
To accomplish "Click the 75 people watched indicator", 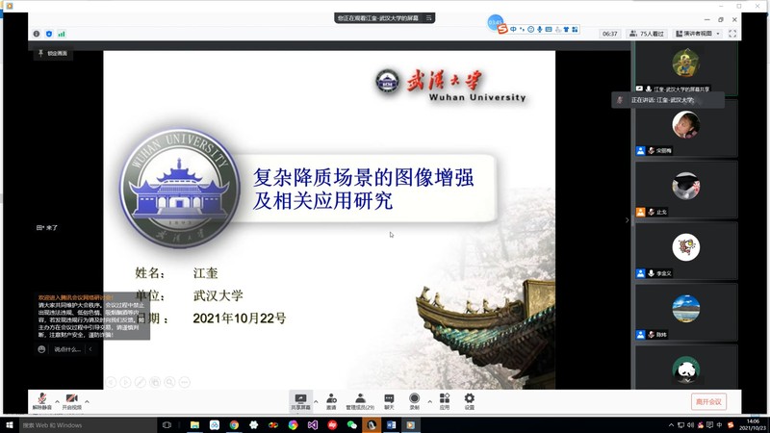I will [x=647, y=34].
